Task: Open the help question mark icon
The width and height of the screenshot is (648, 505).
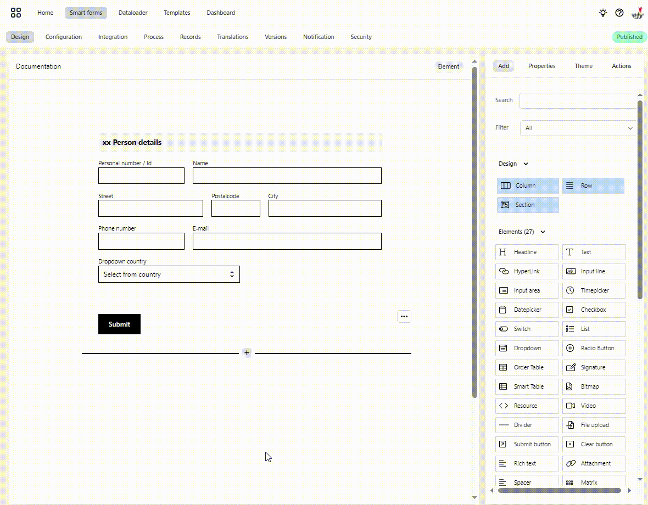Action: (x=619, y=13)
